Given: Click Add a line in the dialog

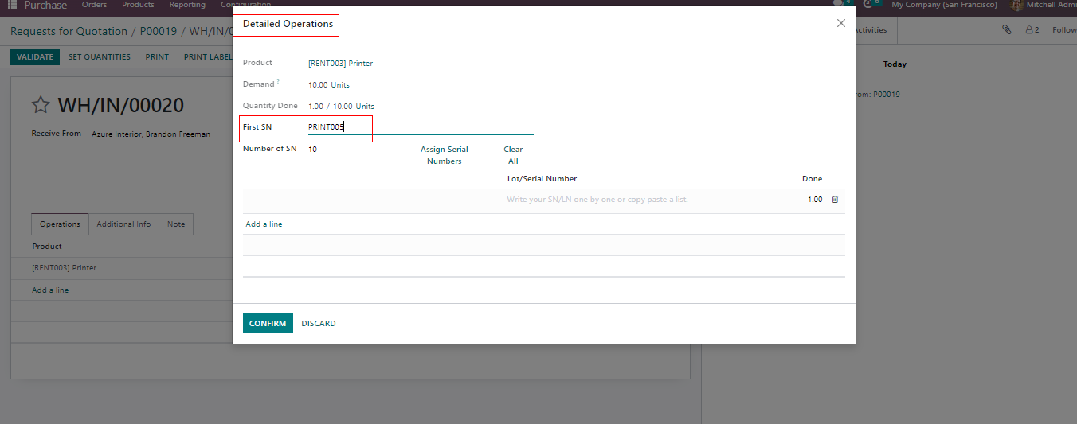Looking at the screenshot, I should (x=264, y=224).
